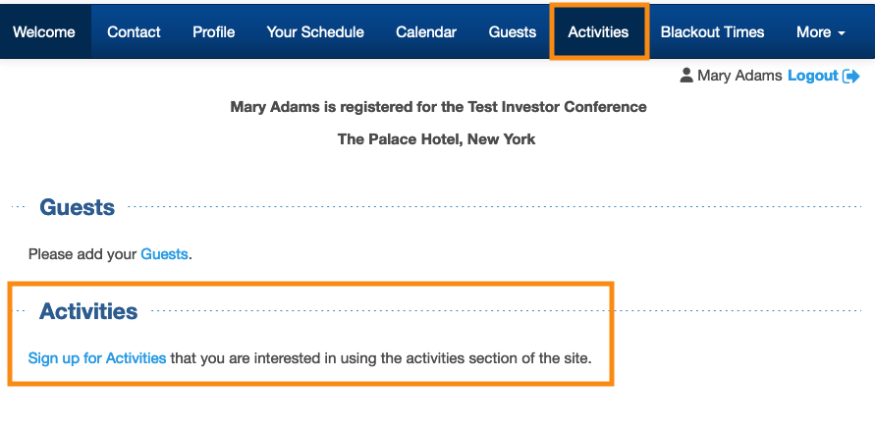
Task: Open the Guests tab in navigation bar
Action: pyautogui.click(x=513, y=32)
